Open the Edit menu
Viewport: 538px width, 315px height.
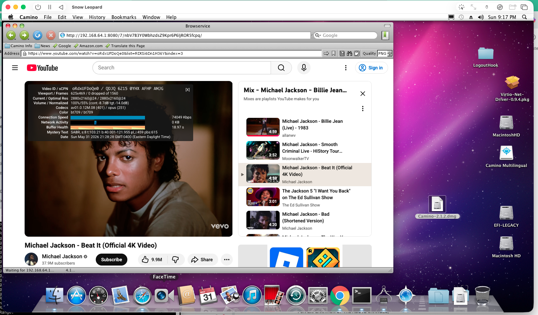62,17
